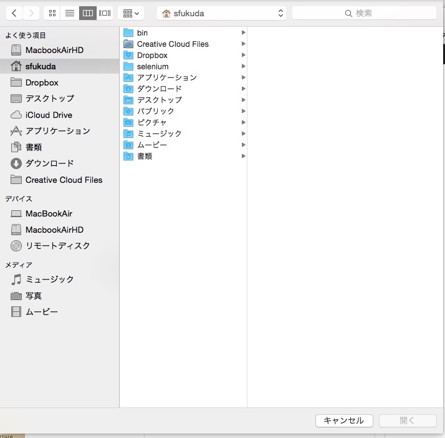Expand the selenium folder arrow
445x438 pixels.
tap(243, 66)
